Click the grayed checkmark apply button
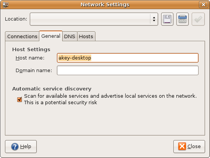The image size is (210, 158). coord(198,19)
